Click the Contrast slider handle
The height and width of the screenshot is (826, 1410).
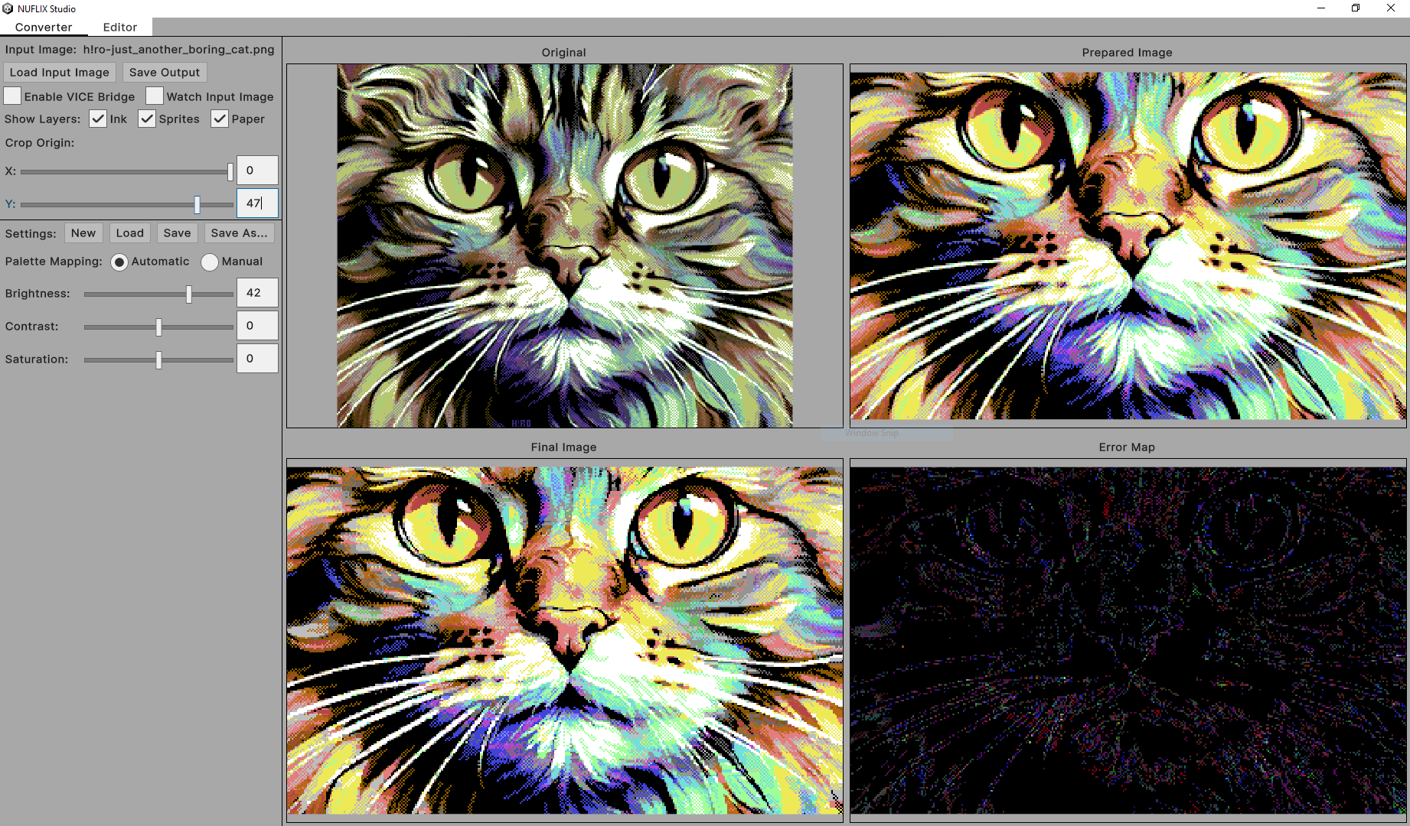pyautogui.click(x=158, y=327)
